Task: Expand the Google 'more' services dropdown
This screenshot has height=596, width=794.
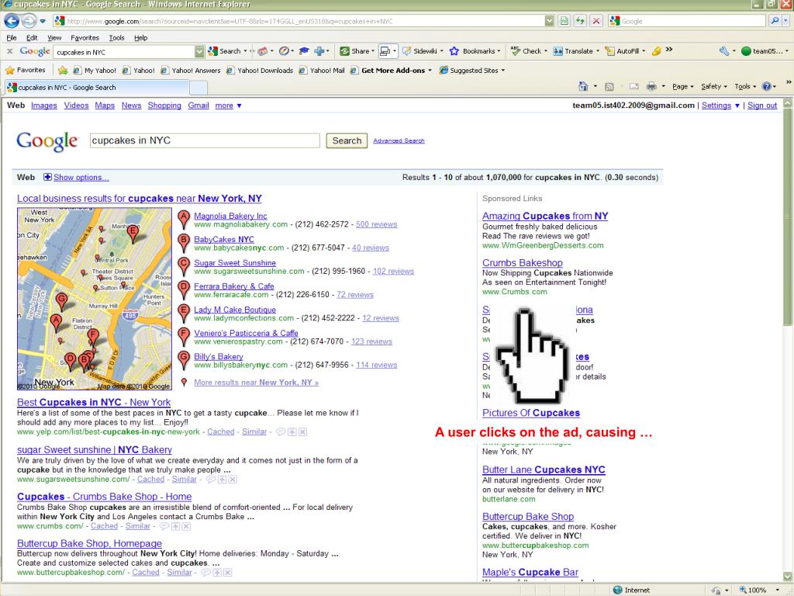Action: 228,106
